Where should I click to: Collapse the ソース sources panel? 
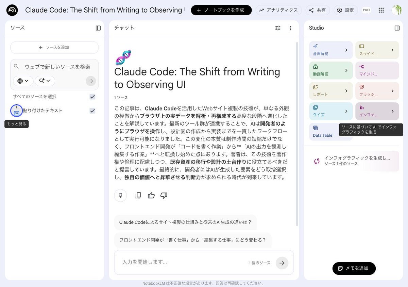click(98, 28)
